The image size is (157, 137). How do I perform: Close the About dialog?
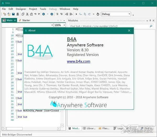[129, 31]
